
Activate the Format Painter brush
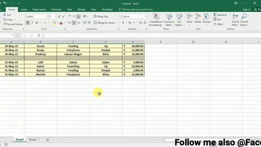point(13,24)
